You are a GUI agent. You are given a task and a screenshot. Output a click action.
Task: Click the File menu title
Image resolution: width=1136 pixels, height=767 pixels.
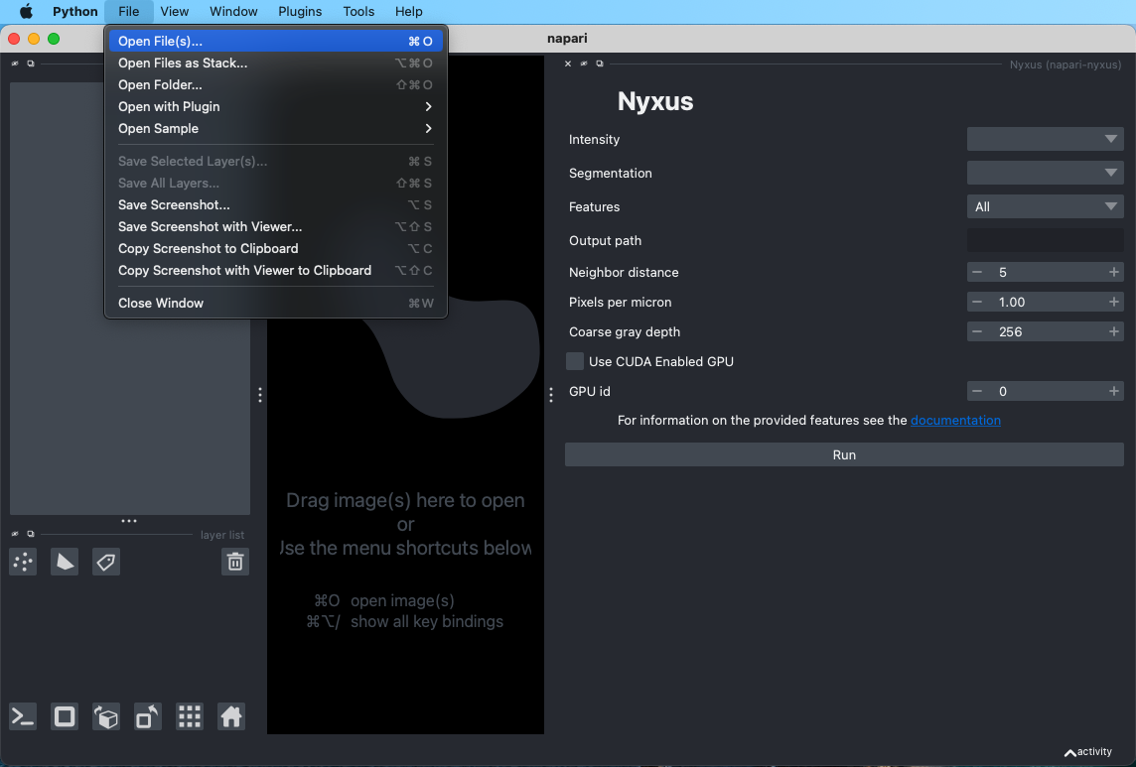pos(128,12)
